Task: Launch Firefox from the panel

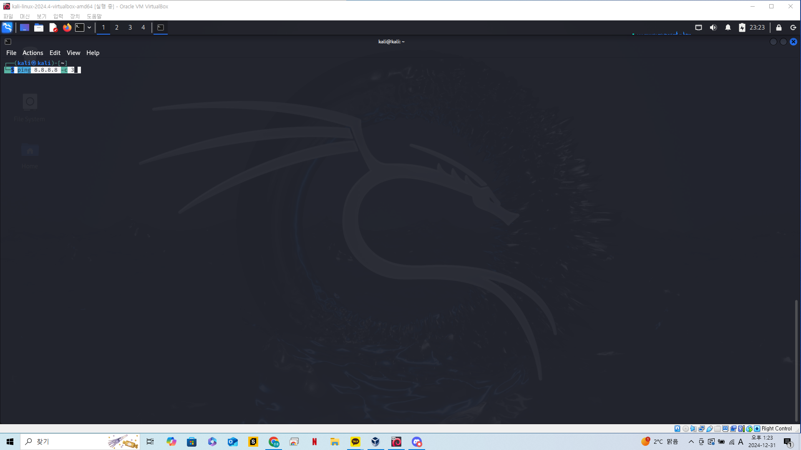Action: (x=67, y=27)
